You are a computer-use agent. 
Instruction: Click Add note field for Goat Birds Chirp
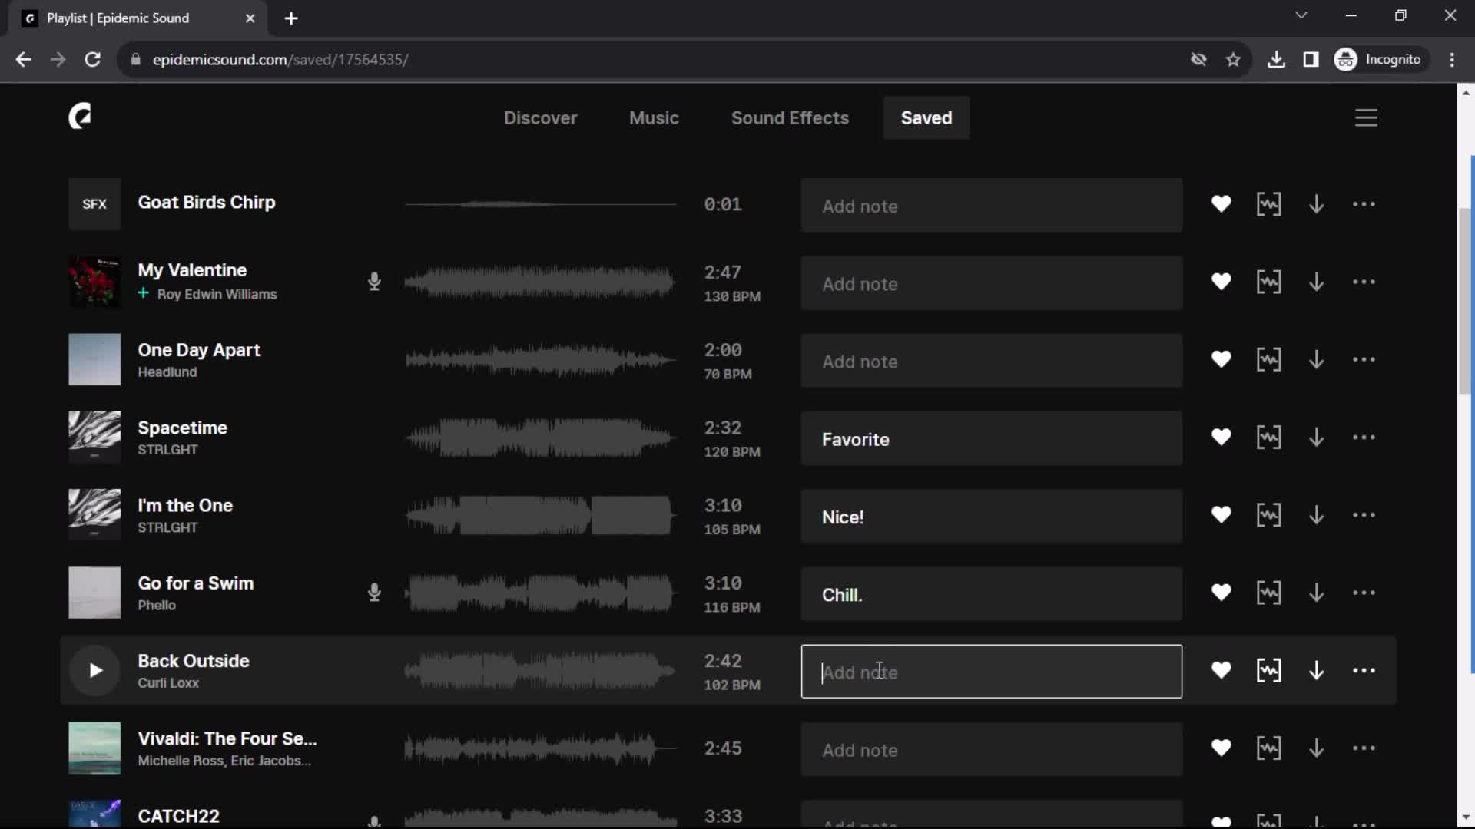pos(991,205)
